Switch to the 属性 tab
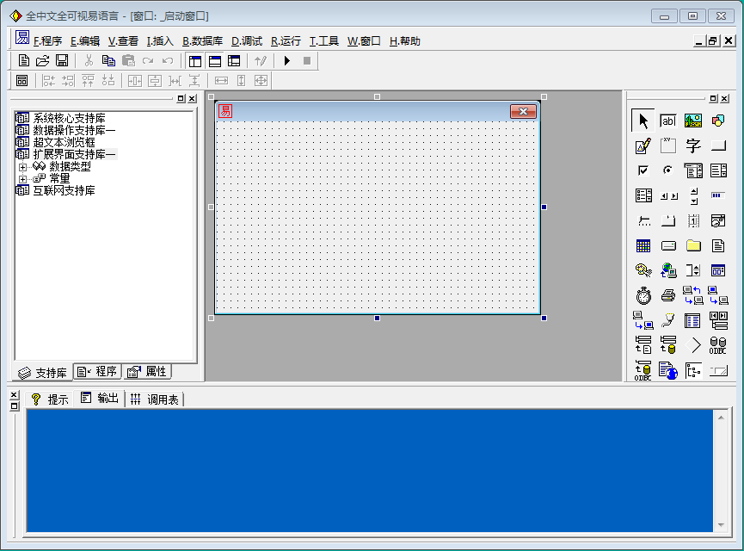 tap(147, 372)
